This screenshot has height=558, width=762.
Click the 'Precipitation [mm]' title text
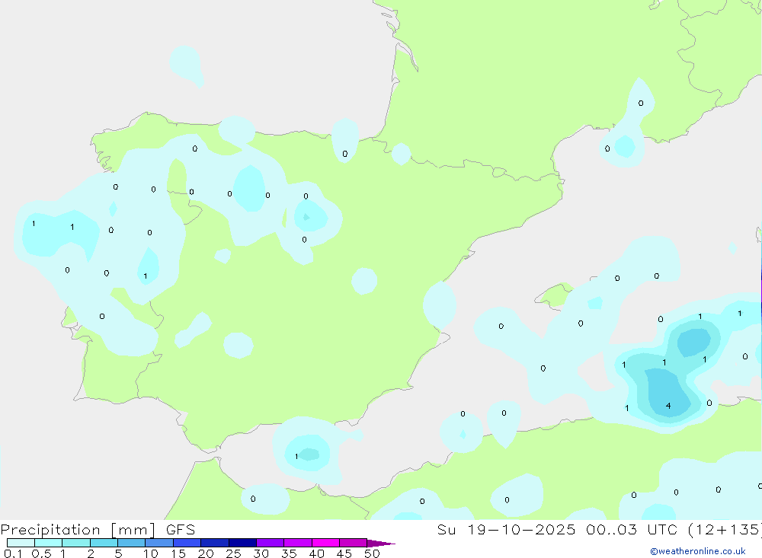click(x=78, y=530)
